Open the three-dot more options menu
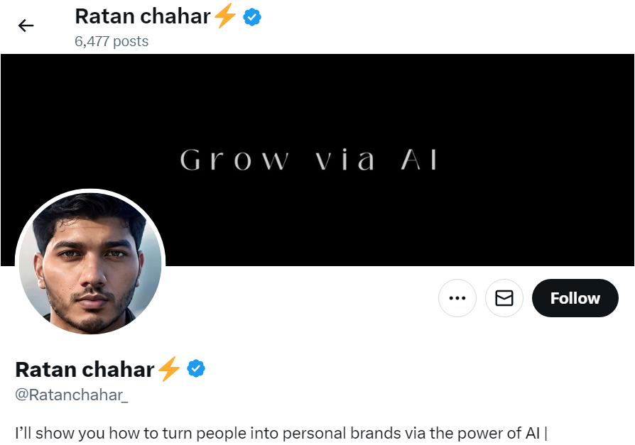635x445 pixels. point(457,298)
